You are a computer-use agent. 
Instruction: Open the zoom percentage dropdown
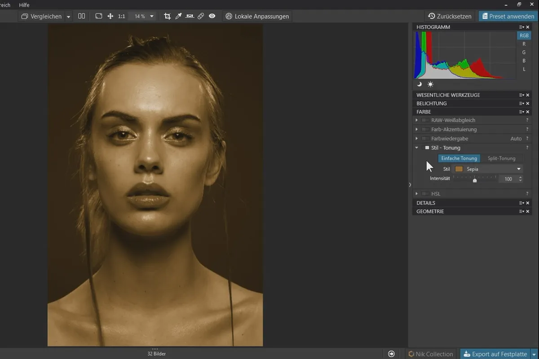coord(152,16)
